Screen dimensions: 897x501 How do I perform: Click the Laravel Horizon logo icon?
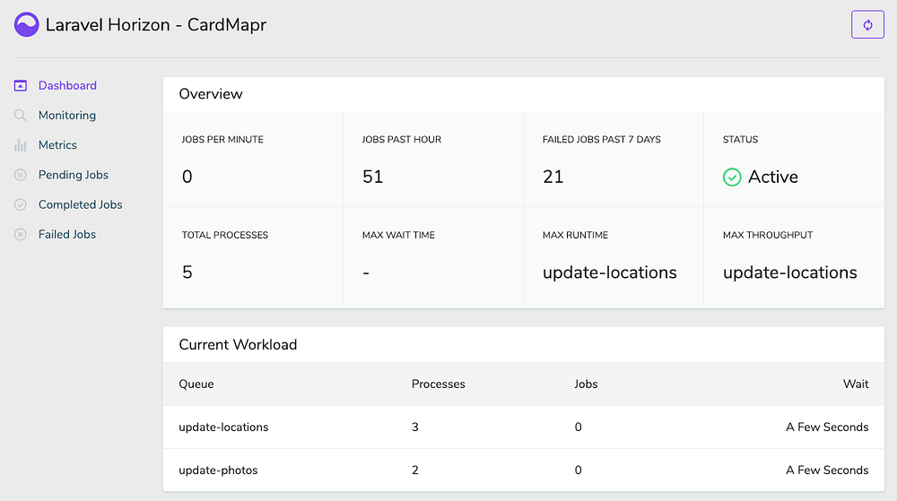point(27,24)
